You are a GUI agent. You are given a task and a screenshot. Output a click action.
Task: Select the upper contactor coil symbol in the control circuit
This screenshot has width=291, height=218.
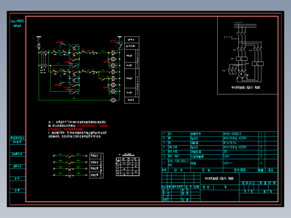point(113,53)
